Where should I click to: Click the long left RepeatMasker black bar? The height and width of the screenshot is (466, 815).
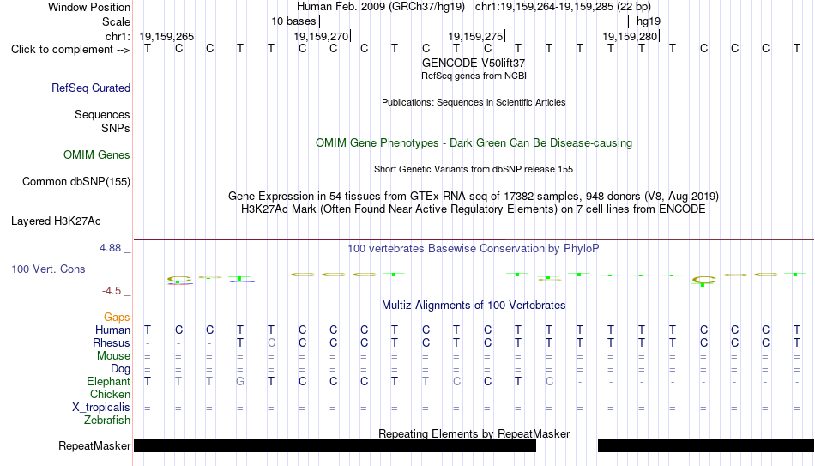[335, 445]
